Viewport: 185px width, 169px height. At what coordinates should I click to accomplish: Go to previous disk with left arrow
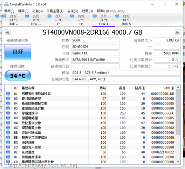point(8,32)
